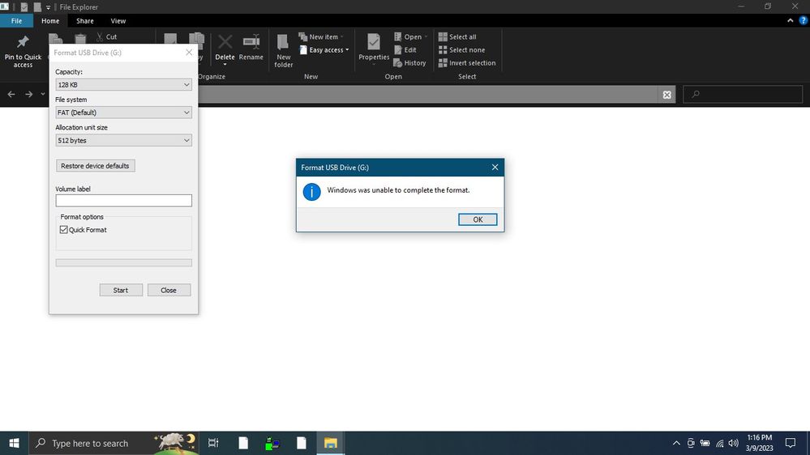The width and height of the screenshot is (810, 455).
Task: Click the taskbar search field
Action: click(x=114, y=443)
